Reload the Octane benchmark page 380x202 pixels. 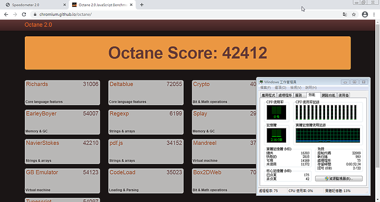(x=24, y=15)
